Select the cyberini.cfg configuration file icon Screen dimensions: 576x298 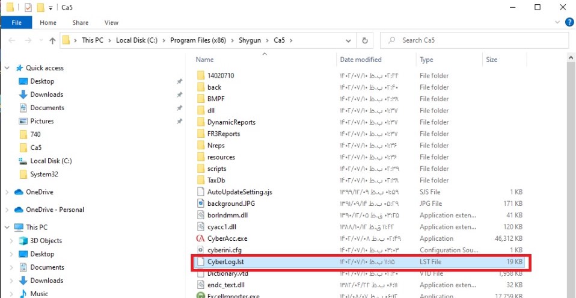coord(201,250)
